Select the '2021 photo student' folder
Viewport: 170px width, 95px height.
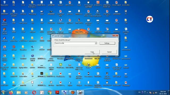[14, 13]
